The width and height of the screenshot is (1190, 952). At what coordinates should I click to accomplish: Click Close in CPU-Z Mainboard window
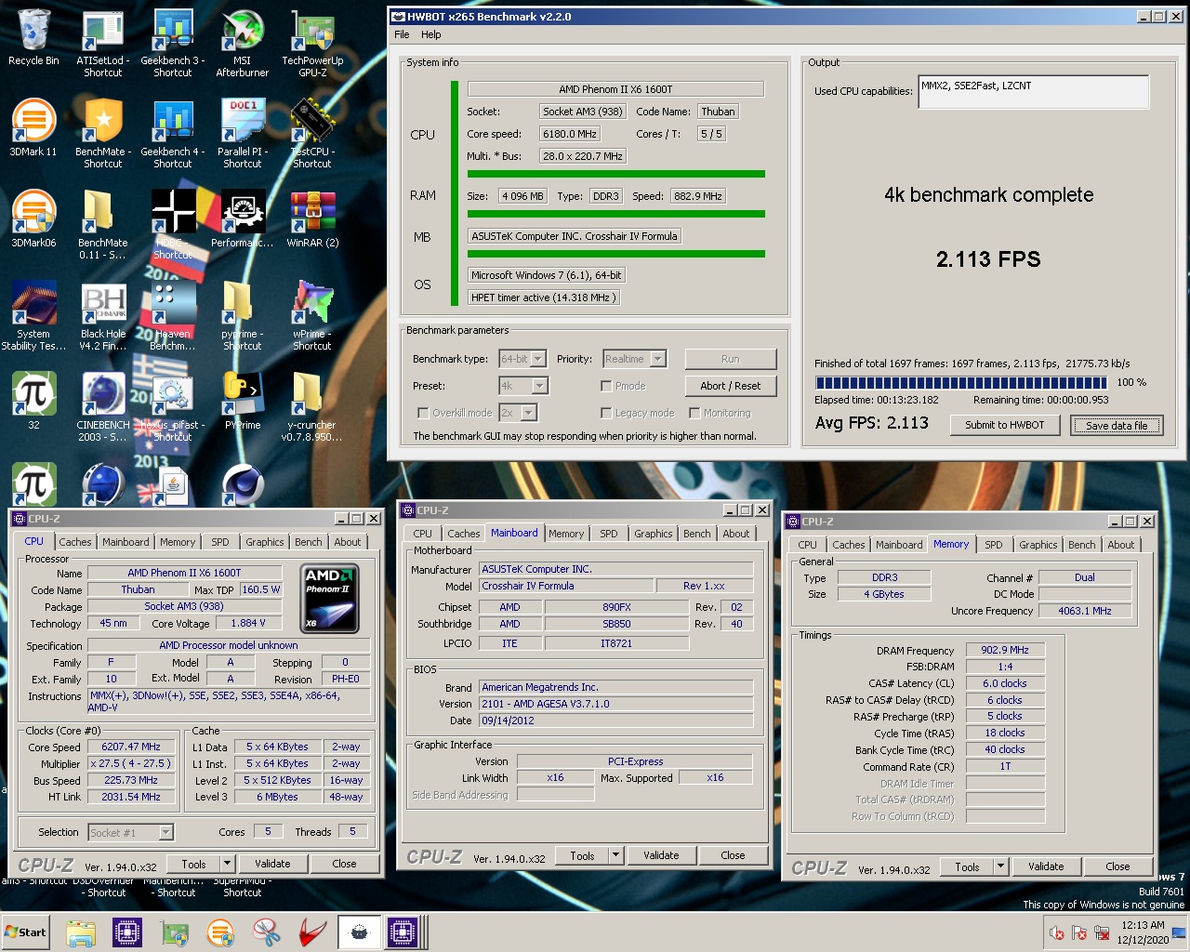pyautogui.click(x=733, y=855)
